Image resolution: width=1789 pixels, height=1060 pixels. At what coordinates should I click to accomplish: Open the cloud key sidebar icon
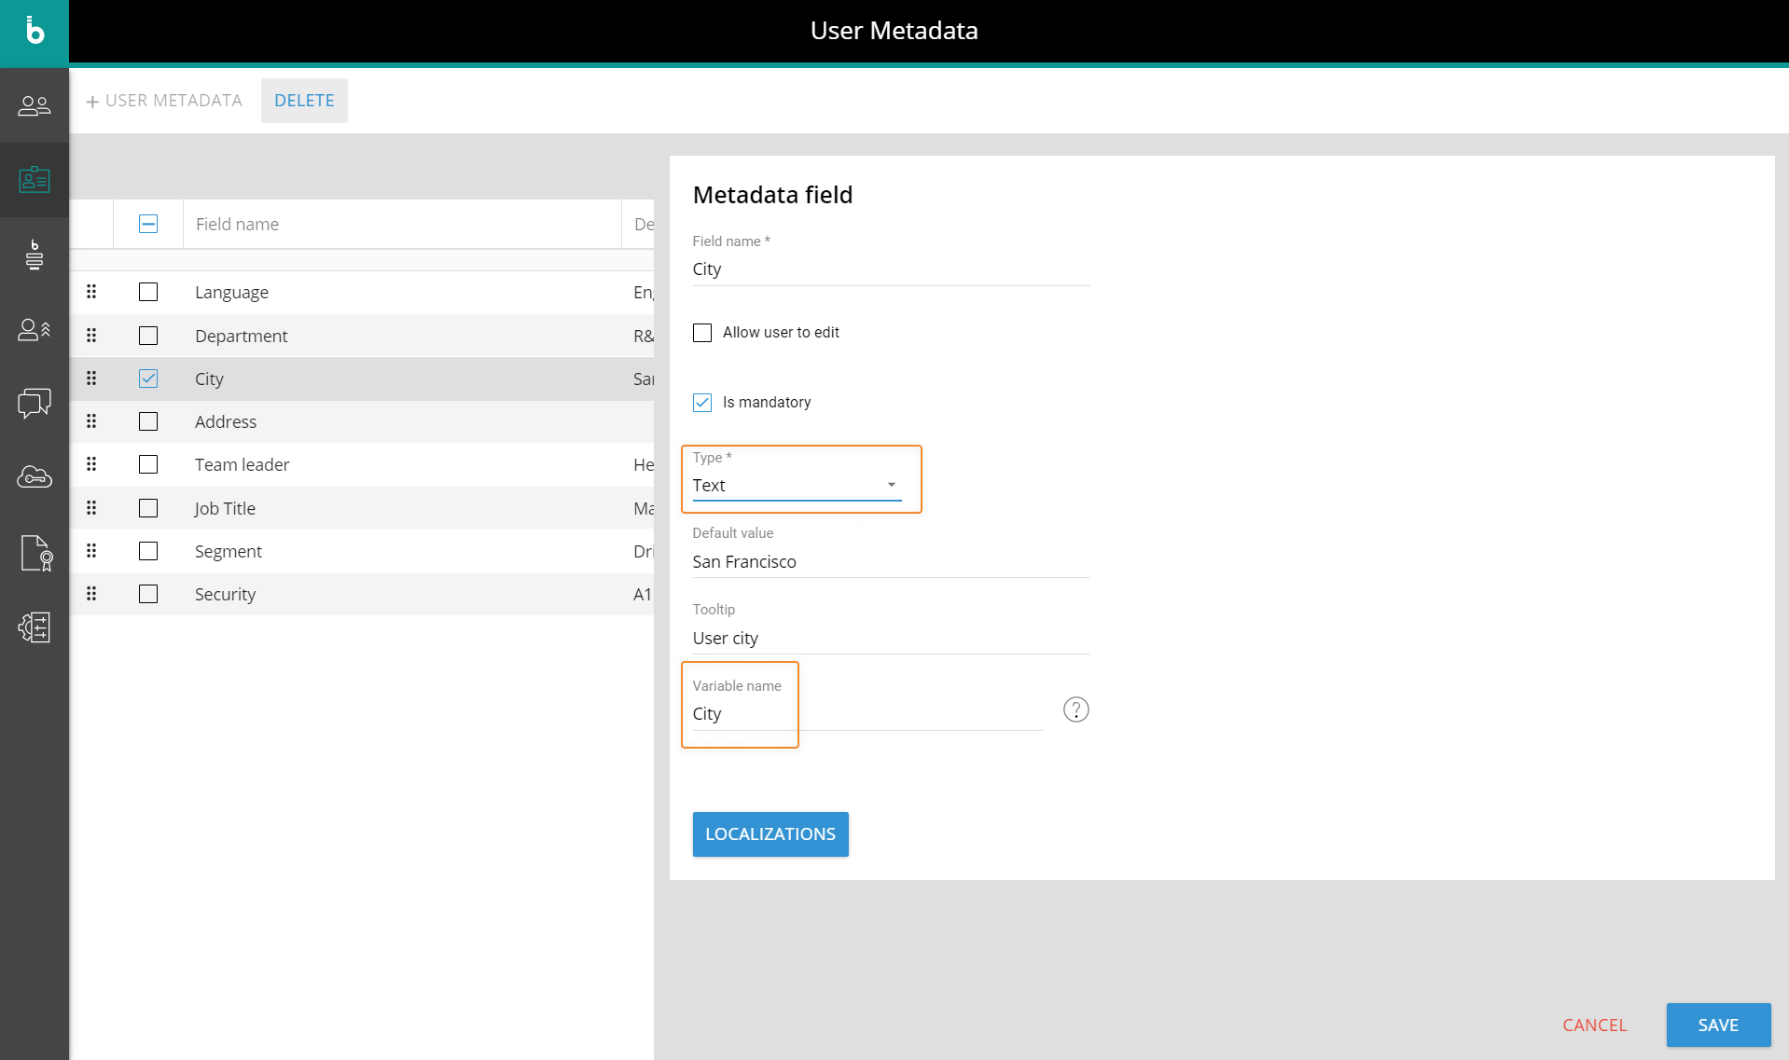point(35,477)
